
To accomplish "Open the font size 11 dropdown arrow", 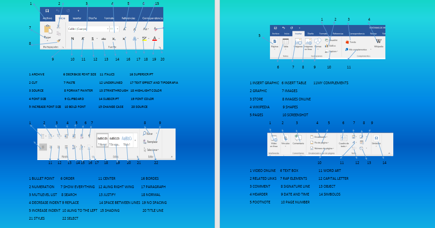I will (x=118, y=29).
